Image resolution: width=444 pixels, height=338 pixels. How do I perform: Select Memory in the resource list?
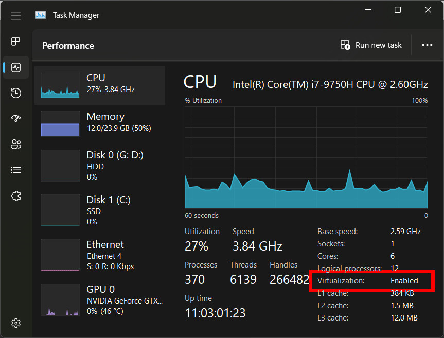(x=100, y=123)
